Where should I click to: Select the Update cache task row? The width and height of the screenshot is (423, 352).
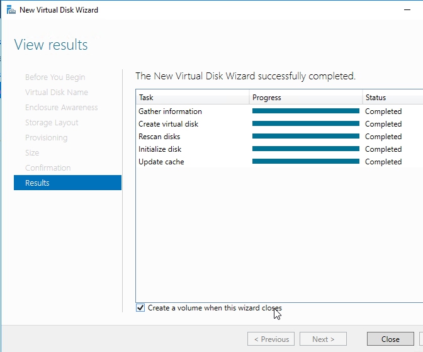click(279, 162)
